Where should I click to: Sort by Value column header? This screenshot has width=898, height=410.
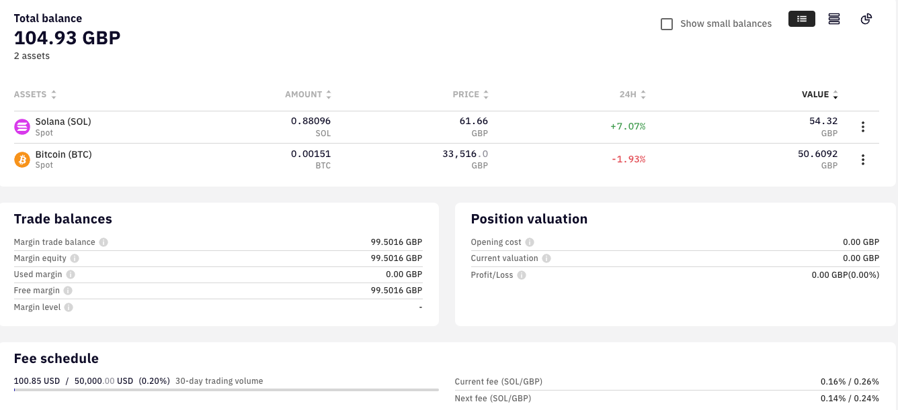tap(819, 95)
